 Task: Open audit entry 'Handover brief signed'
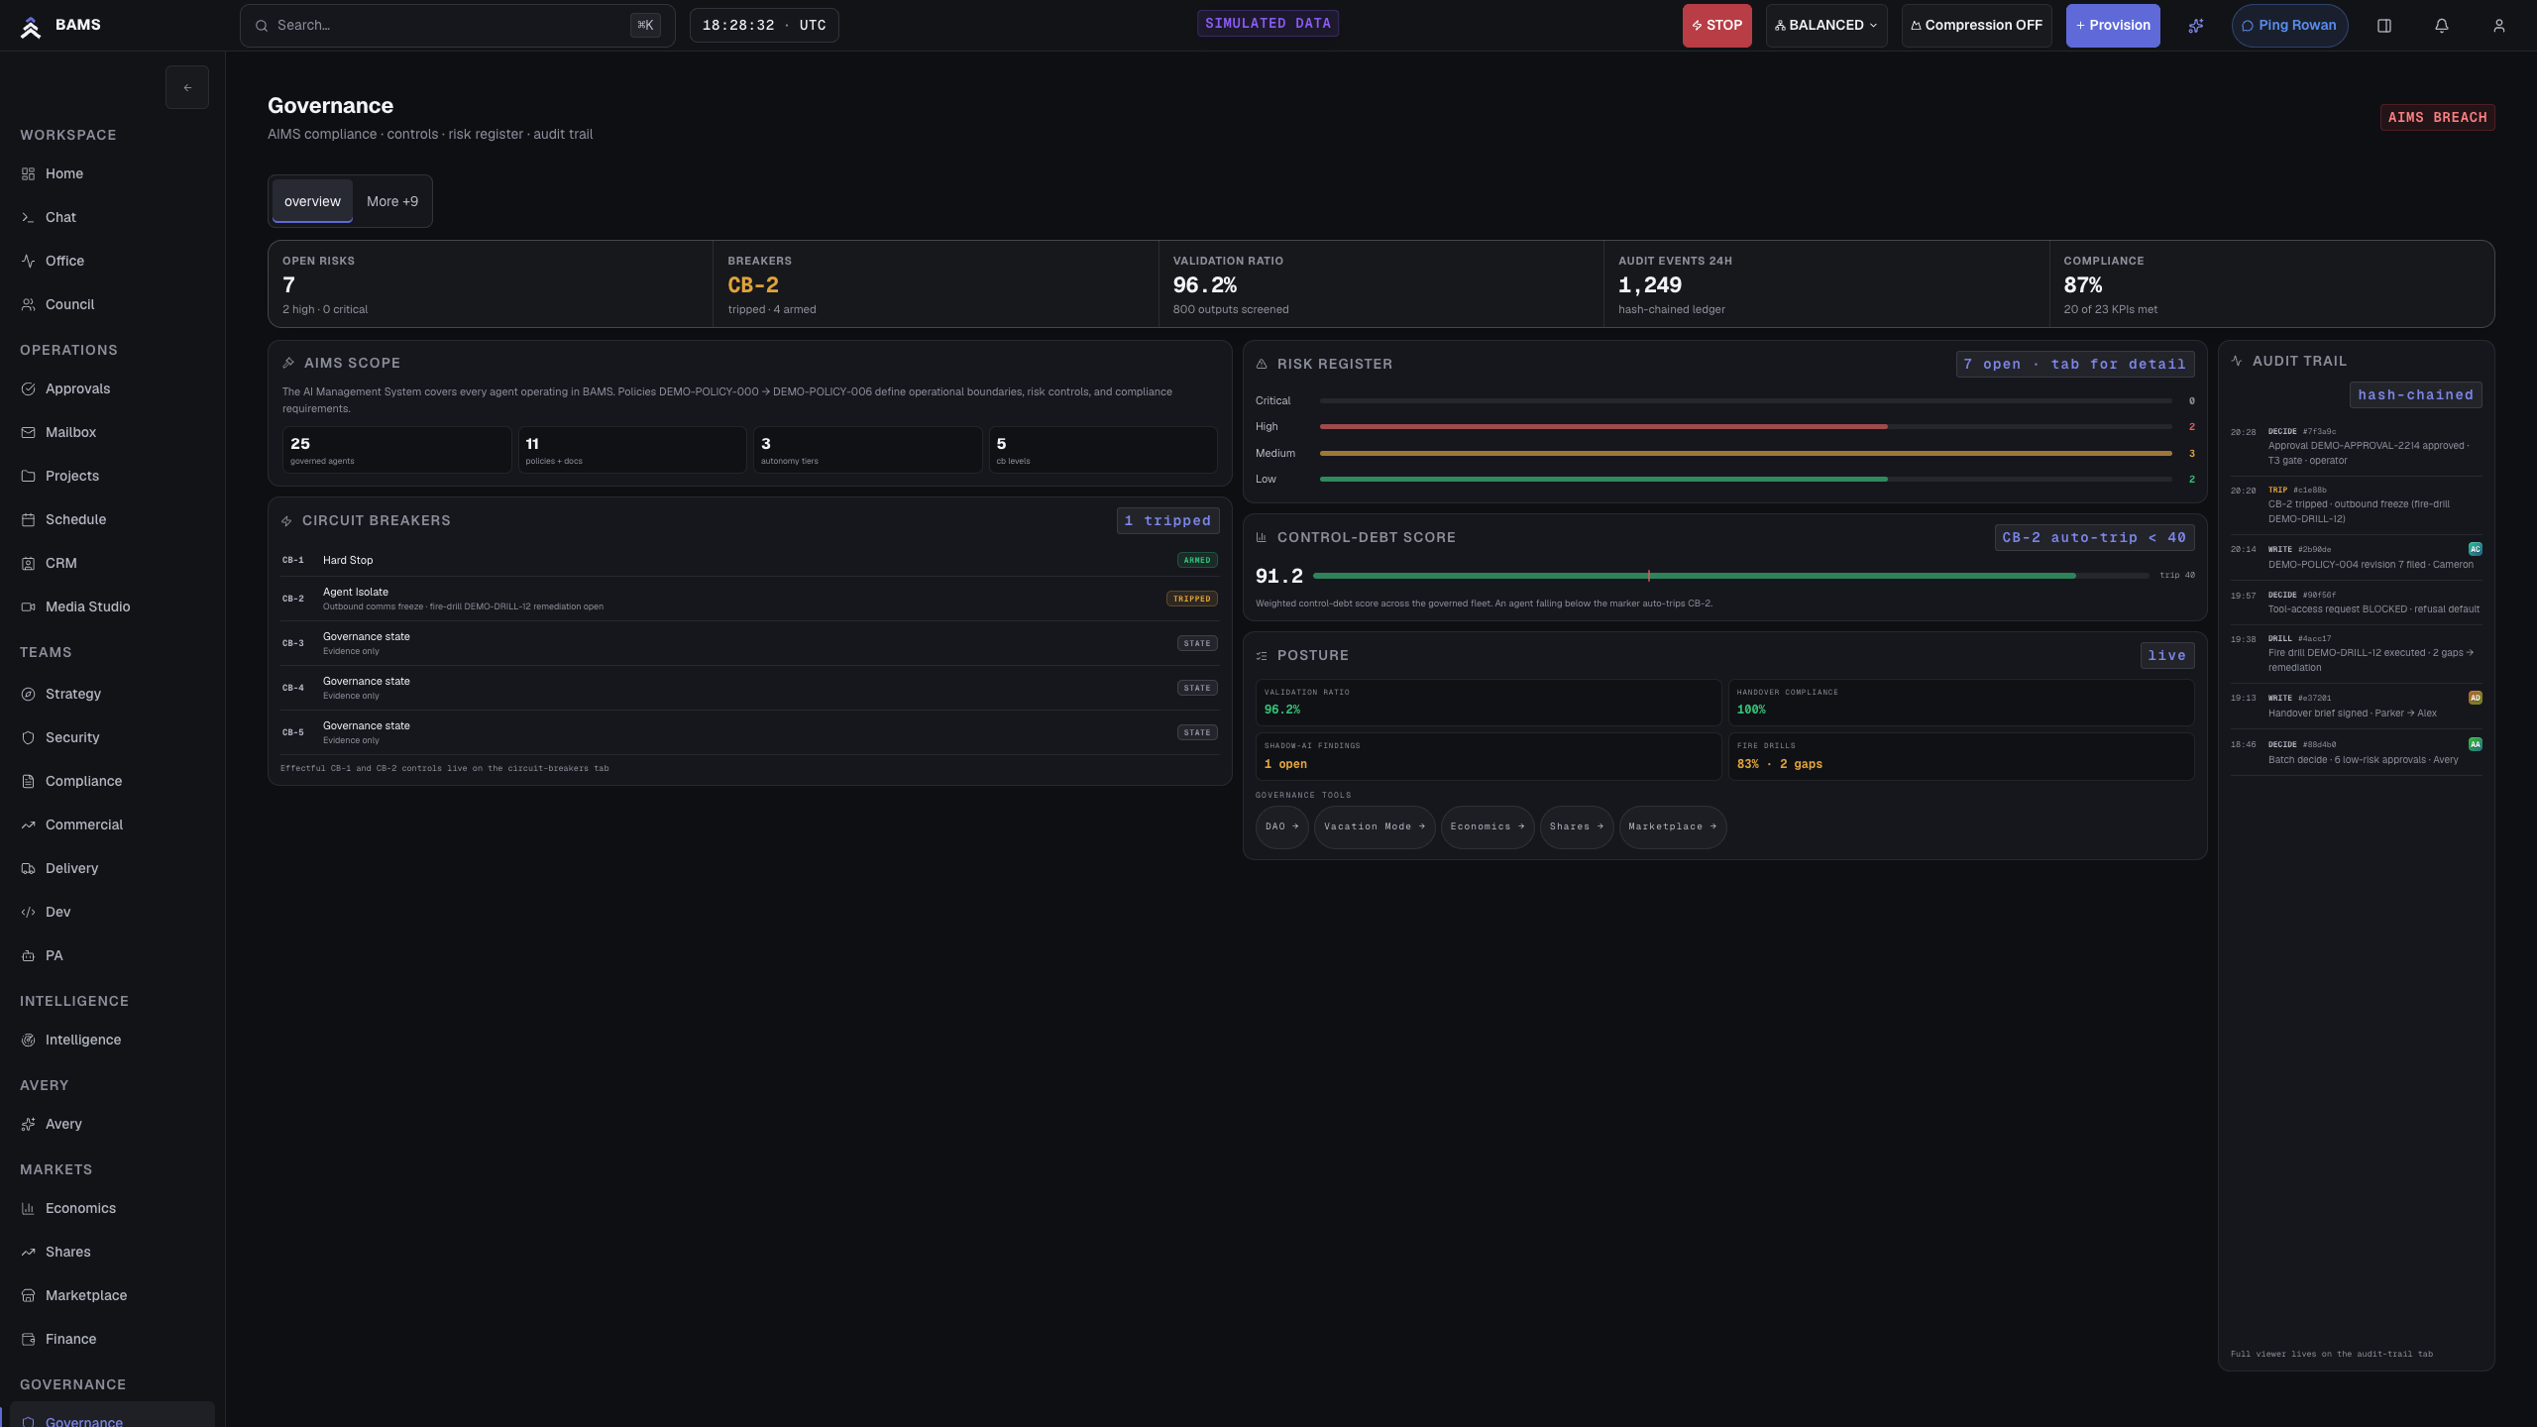[2356, 706]
